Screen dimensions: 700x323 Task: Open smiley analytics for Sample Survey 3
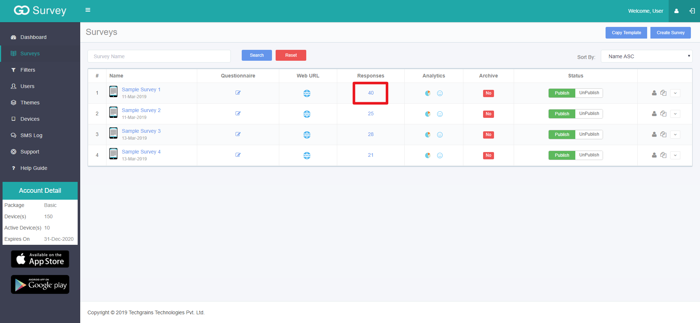click(x=440, y=135)
